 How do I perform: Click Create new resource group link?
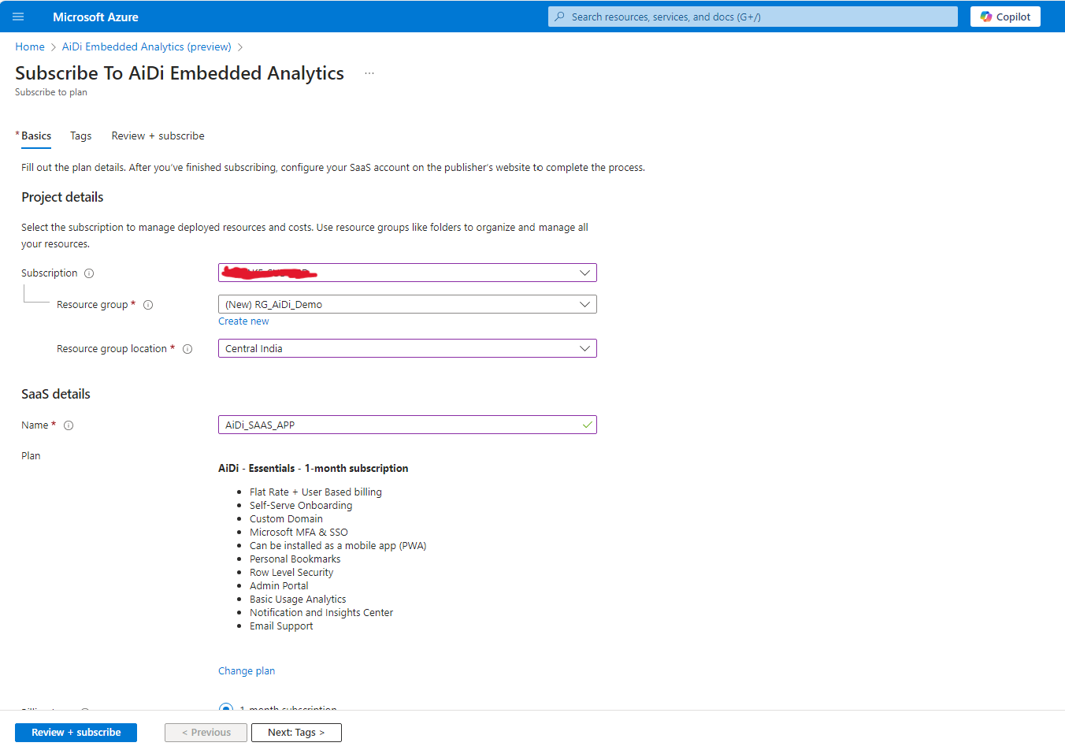(x=243, y=321)
